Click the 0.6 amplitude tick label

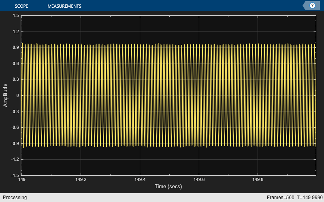16,63
